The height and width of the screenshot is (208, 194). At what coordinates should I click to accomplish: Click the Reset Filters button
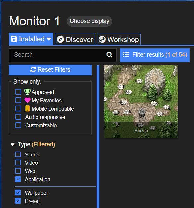50,70
